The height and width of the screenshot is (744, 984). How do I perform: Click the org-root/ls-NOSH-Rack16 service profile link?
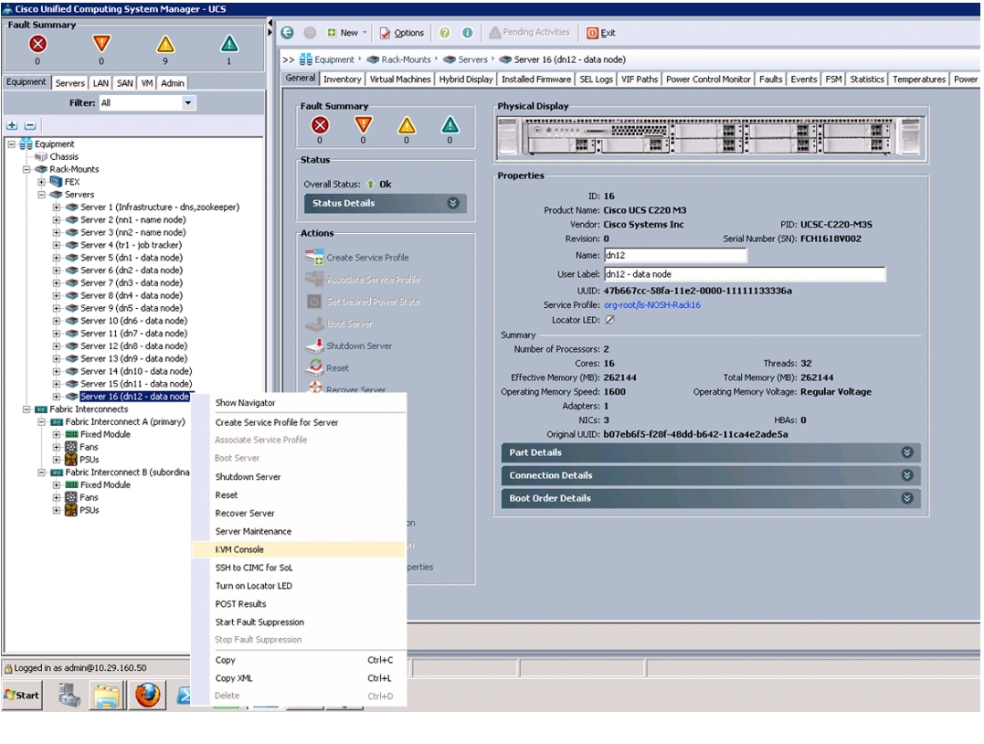point(652,305)
